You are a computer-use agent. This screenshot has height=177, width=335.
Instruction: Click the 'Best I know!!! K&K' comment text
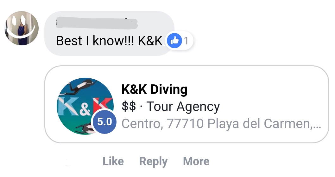tap(109, 41)
